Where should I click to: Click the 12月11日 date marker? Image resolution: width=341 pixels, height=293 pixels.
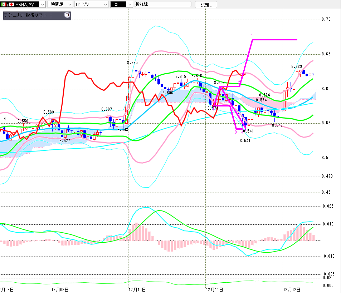click(x=215, y=289)
